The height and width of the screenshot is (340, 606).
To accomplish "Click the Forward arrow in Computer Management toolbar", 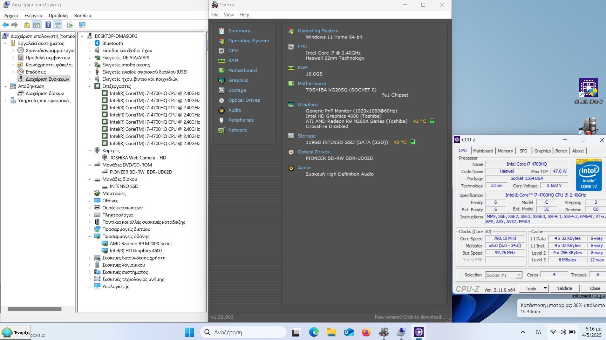I will pyautogui.click(x=14, y=25).
